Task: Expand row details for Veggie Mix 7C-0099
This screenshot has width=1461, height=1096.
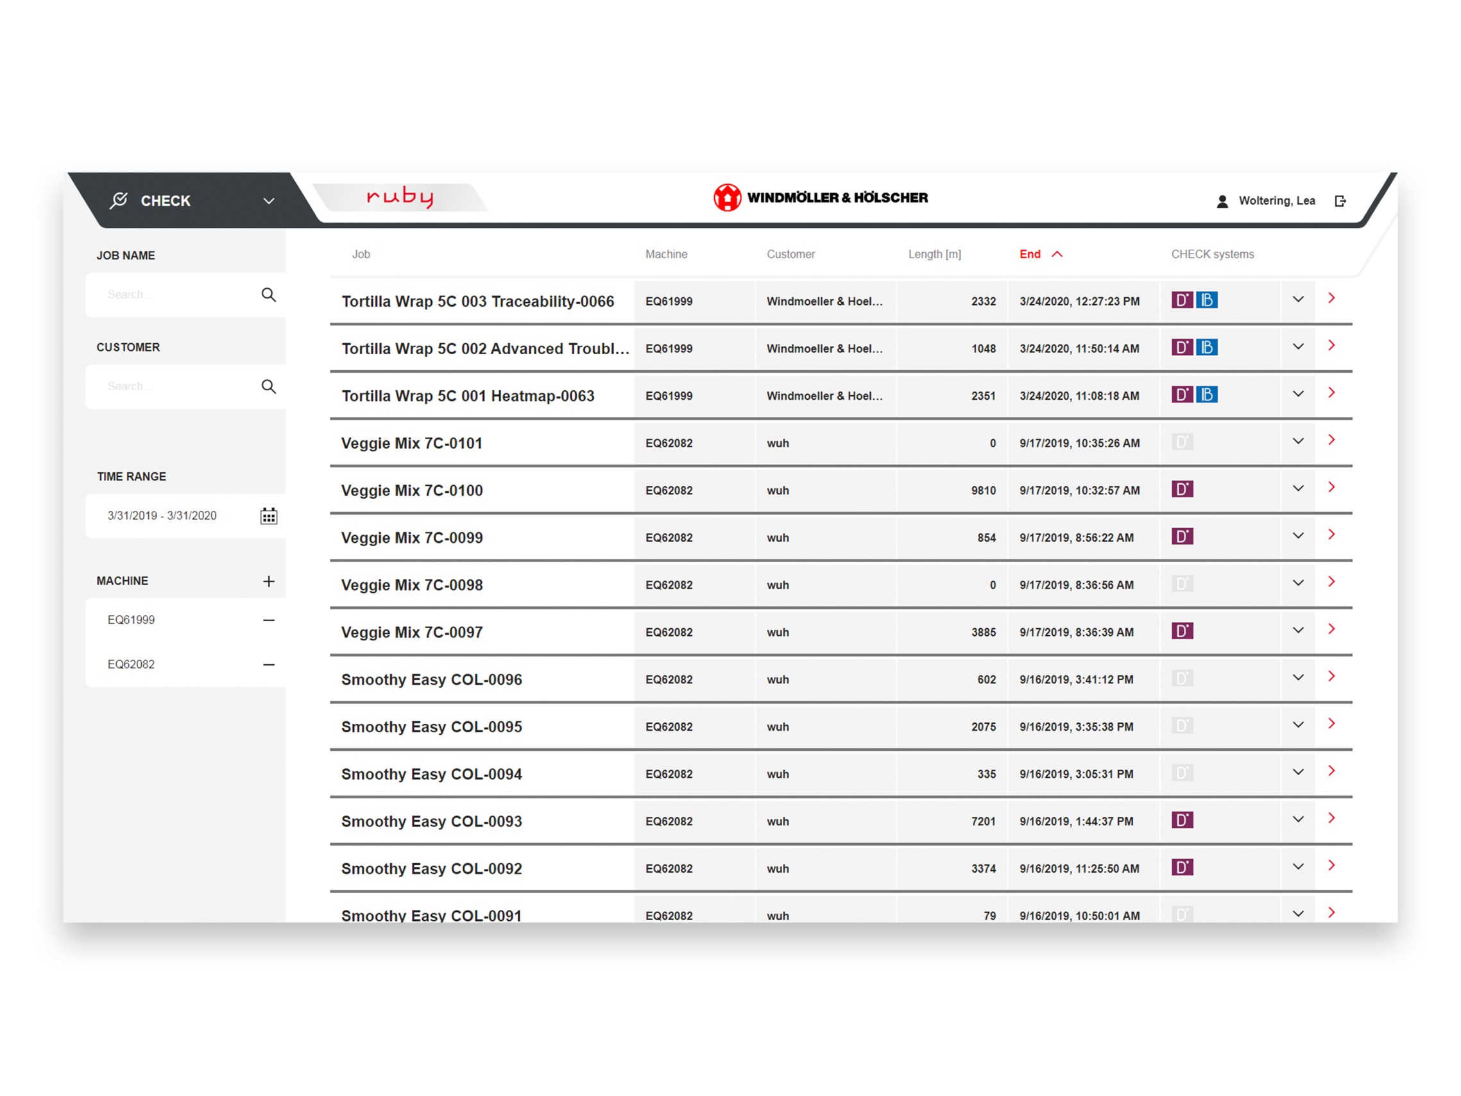Action: click(x=1297, y=536)
